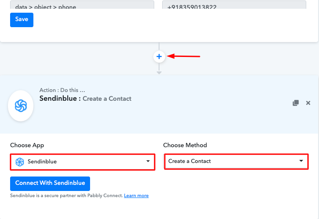Click the Sendinblue : Create a Contact header title

85,99
